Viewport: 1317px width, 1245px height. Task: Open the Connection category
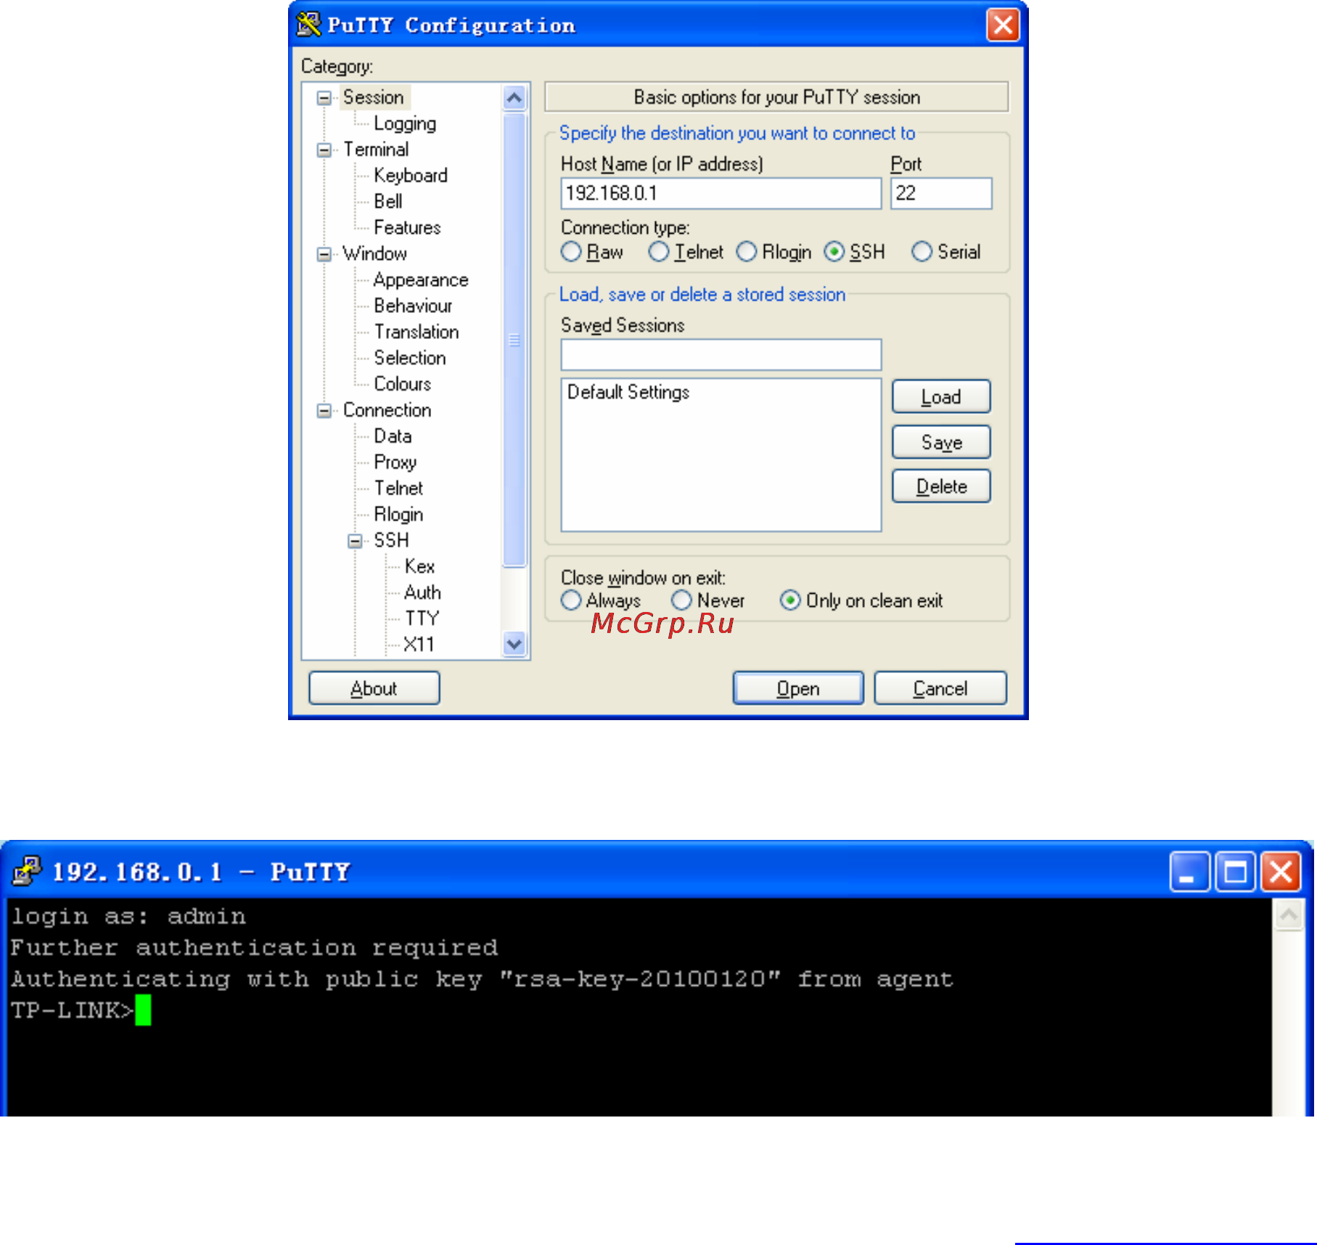click(x=387, y=410)
